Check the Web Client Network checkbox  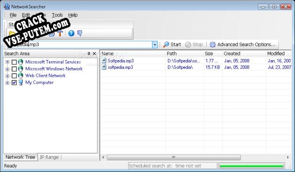(x=14, y=76)
